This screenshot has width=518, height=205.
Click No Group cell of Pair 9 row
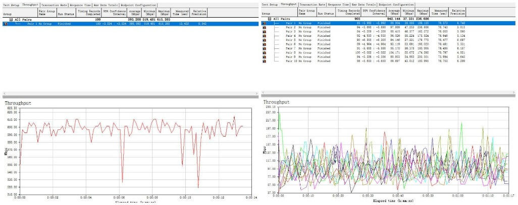[305, 57]
